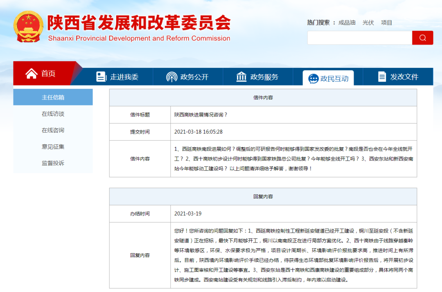
Task: Click the 回复内容 row label beside the reply body
Action: pyautogui.click(x=140, y=255)
